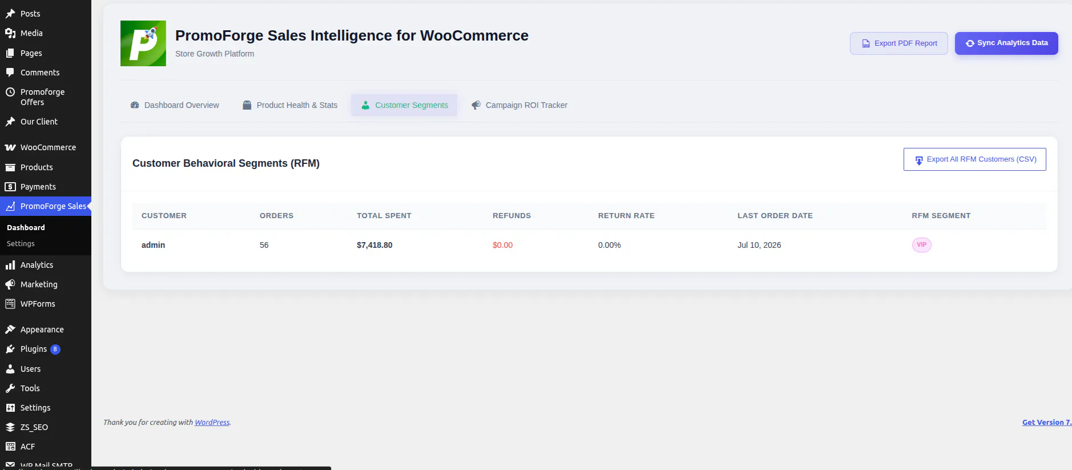Click the TOTAL SPENT column header

click(384, 216)
